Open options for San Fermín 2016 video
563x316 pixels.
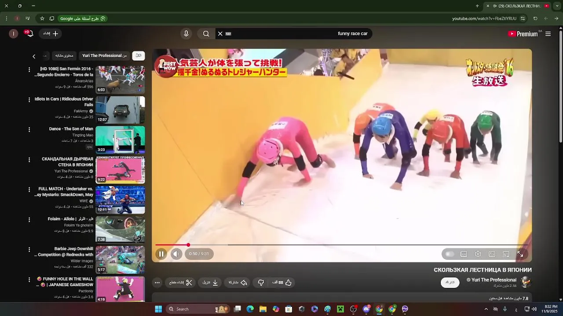(29, 70)
